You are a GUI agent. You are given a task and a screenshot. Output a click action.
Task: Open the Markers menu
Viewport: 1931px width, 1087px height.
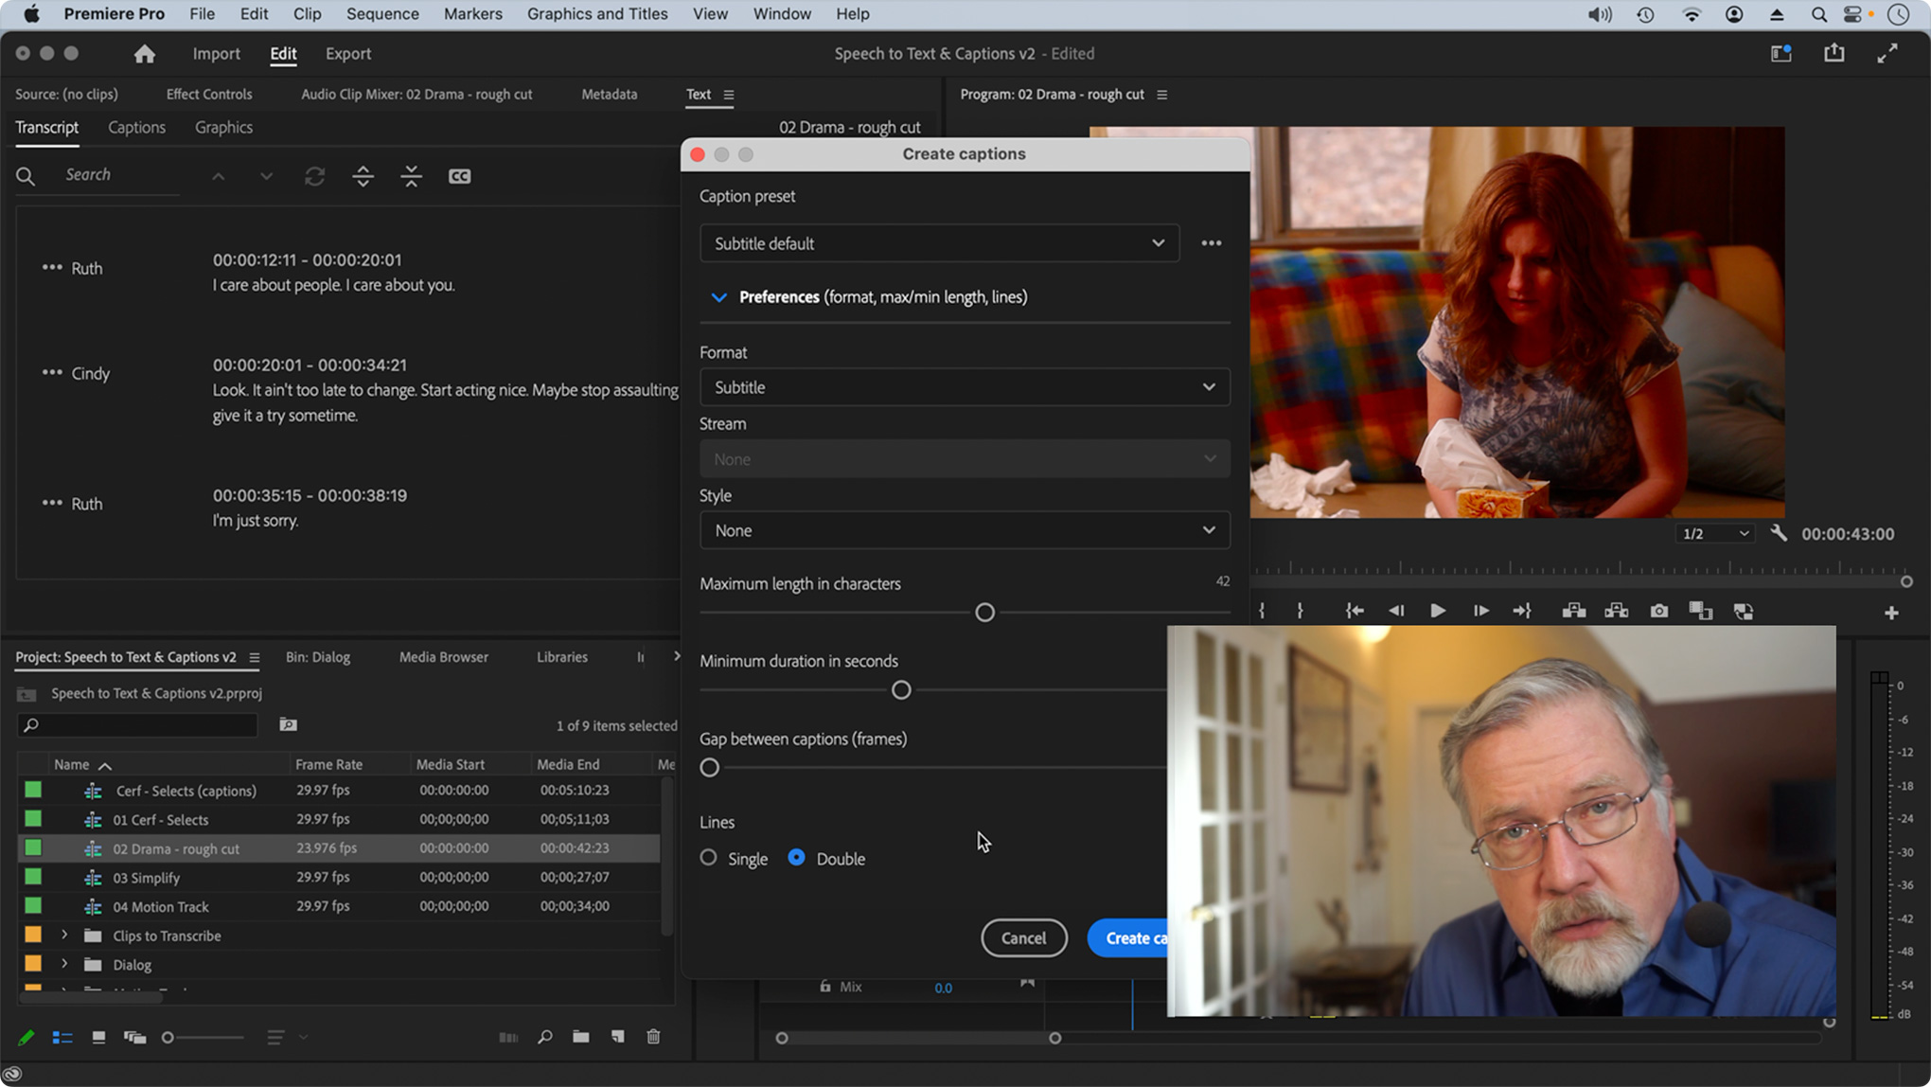point(472,14)
